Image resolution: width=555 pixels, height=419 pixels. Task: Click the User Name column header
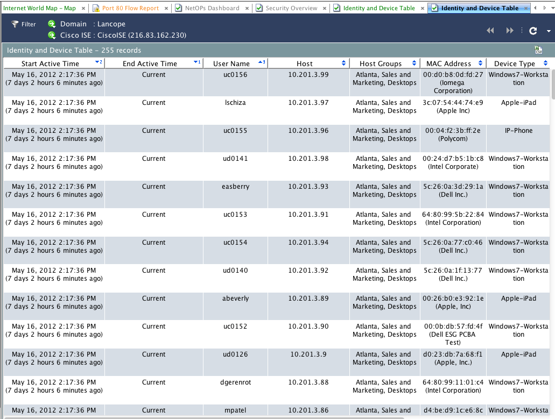click(x=231, y=63)
